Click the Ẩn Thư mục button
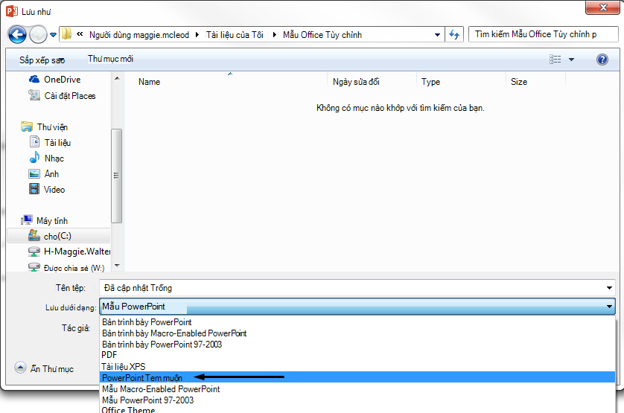Screen dimensions: 624x413 point(44,368)
